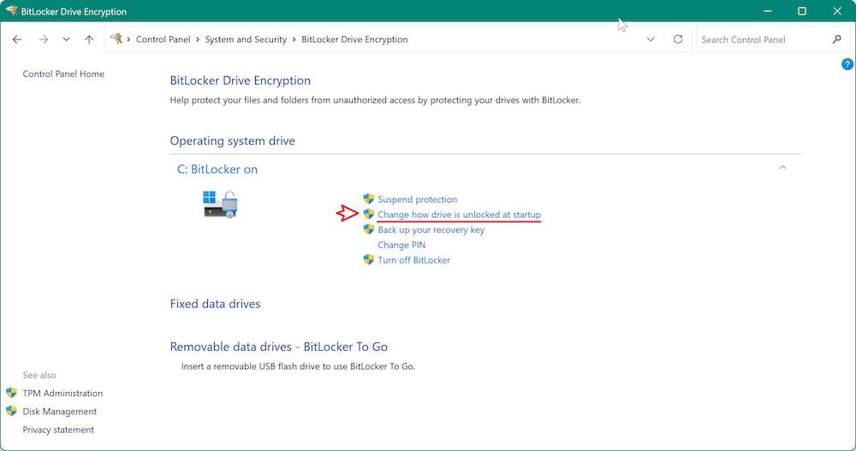
Task: Click the Operating system drive heading
Action: tap(232, 141)
